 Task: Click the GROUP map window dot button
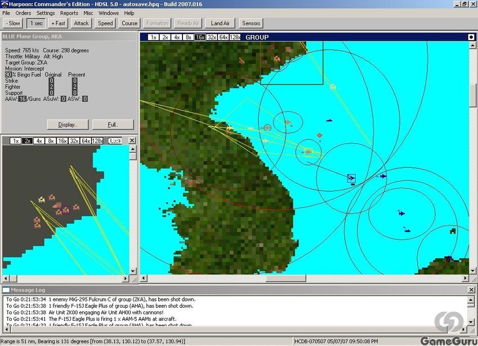coord(471,37)
